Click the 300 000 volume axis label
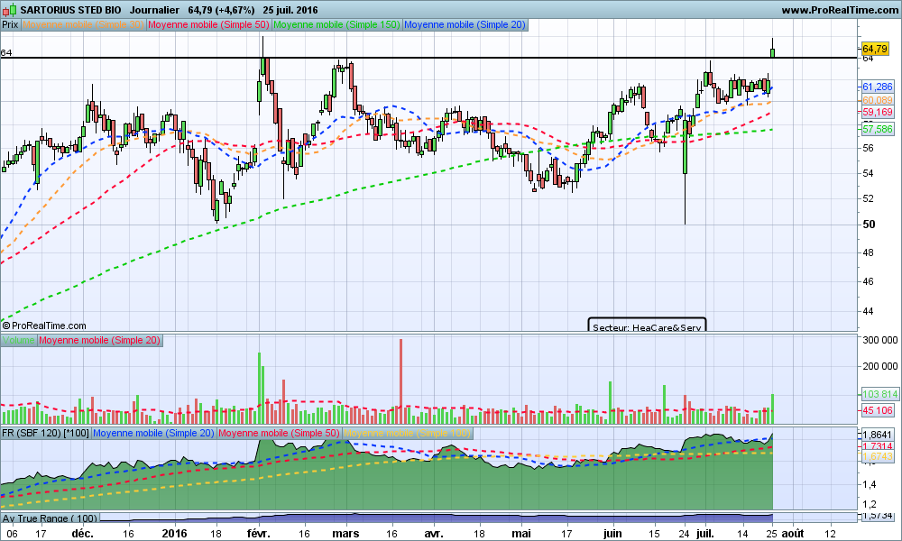Viewport: 902px width, 541px height. tap(880, 340)
